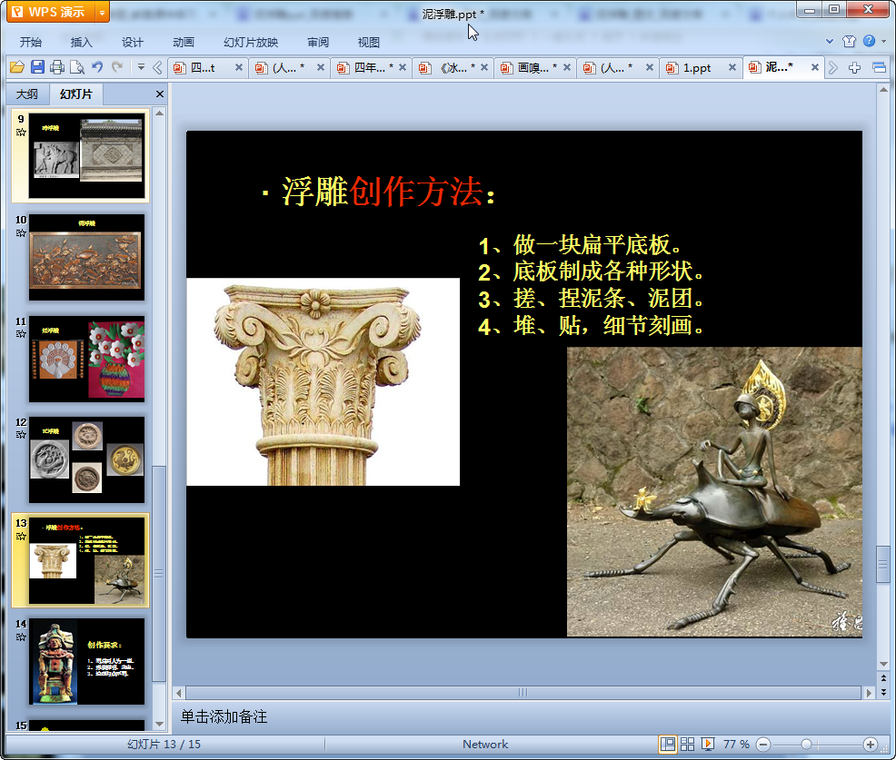Image resolution: width=896 pixels, height=760 pixels.
Task: Open Print Preview from the toolbar
Action: [x=77, y=67]
